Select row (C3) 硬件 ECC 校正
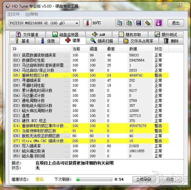Screen dimensions: 191x190 pos(90,121)
